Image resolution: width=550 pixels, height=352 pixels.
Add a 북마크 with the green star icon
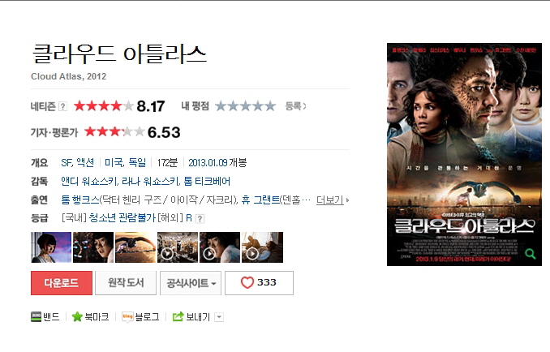[x=77, y=317]
